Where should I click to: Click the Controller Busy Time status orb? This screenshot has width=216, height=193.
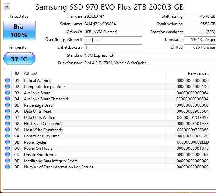(x=7, y=136)
